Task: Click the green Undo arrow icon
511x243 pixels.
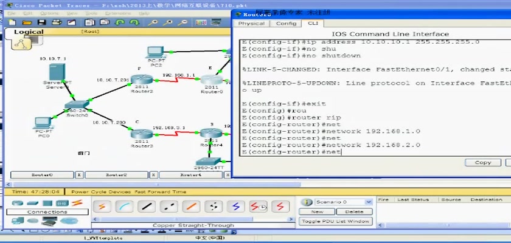Action: (120, 22)
